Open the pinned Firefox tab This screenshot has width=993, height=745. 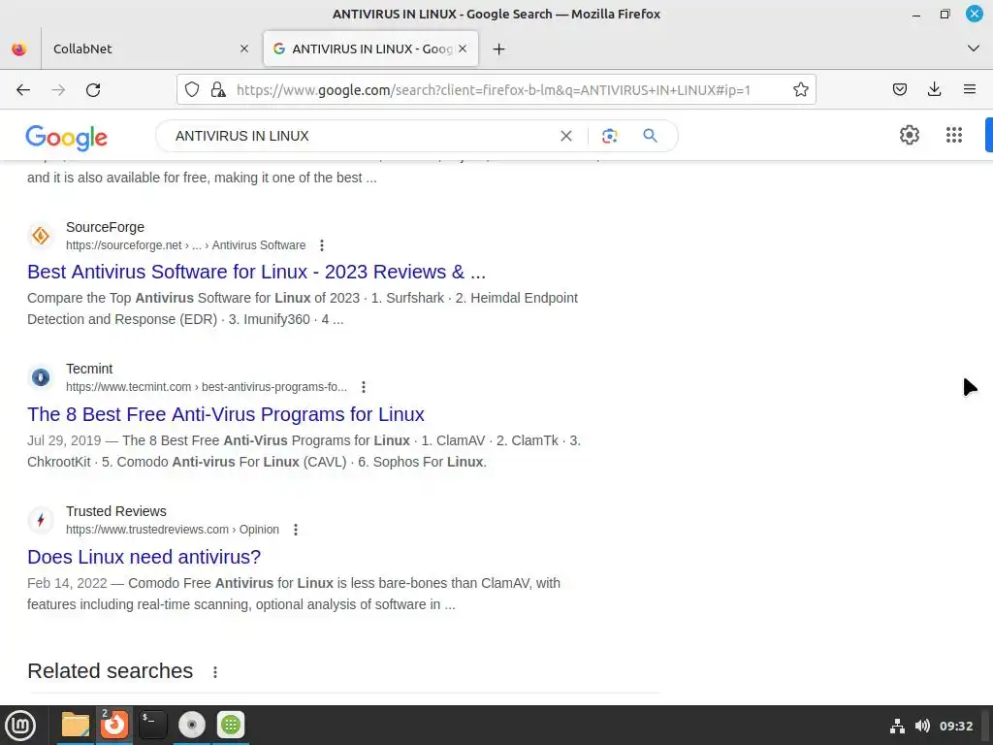[19, 49]
